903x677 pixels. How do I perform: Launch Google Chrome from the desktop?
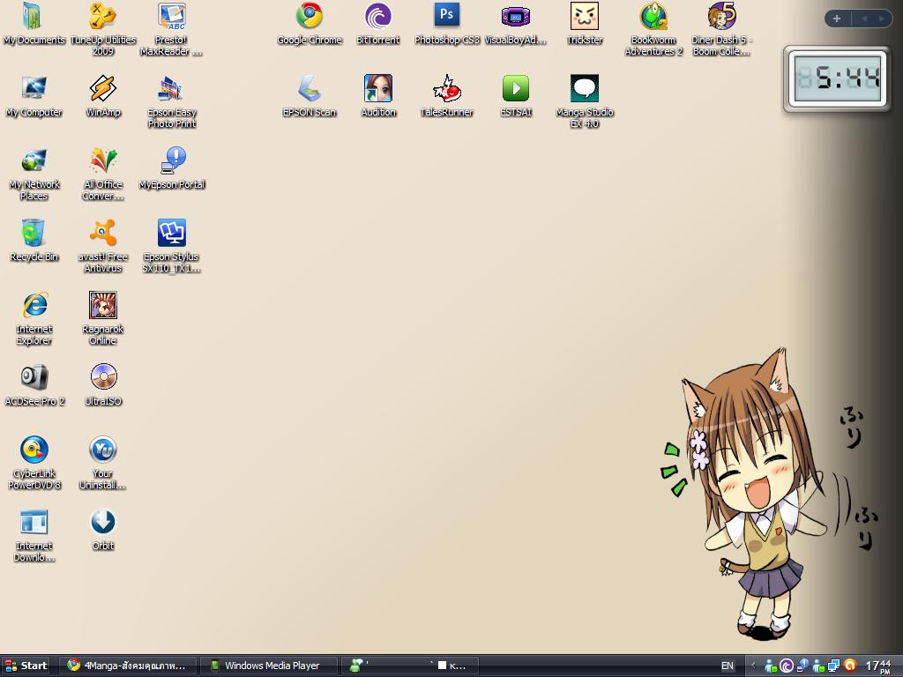pyautogui.click(x=310, y=24)
